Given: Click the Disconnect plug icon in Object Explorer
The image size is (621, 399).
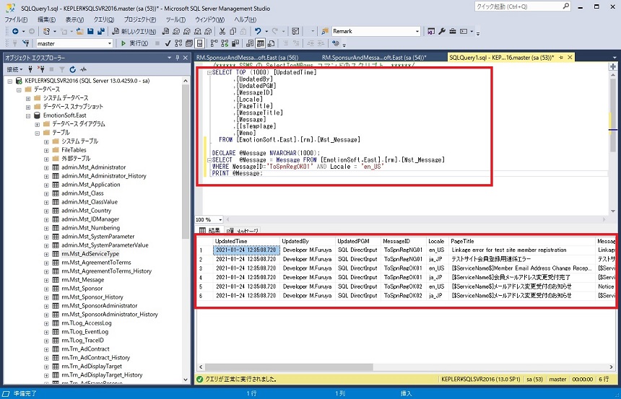Looking at the screenshot, I should 40,69.
